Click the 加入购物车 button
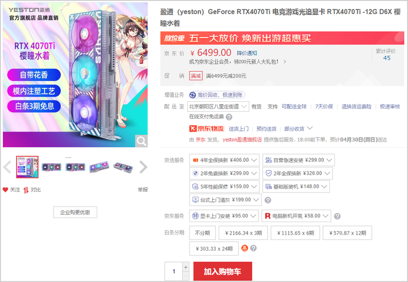Screen dimensions: 408x282 223,271
